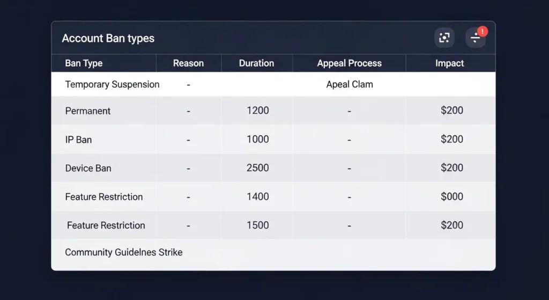This screenshot has width=549, height=300.
Task: Click the Account Ban types title
Action: [x=108, y=38]
